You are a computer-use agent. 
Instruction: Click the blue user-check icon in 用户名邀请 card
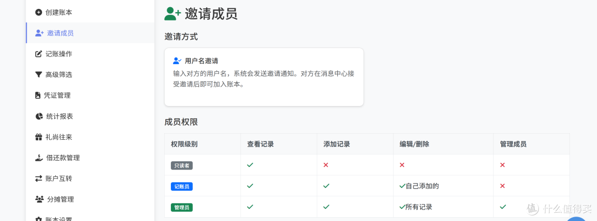coord(177,60)
